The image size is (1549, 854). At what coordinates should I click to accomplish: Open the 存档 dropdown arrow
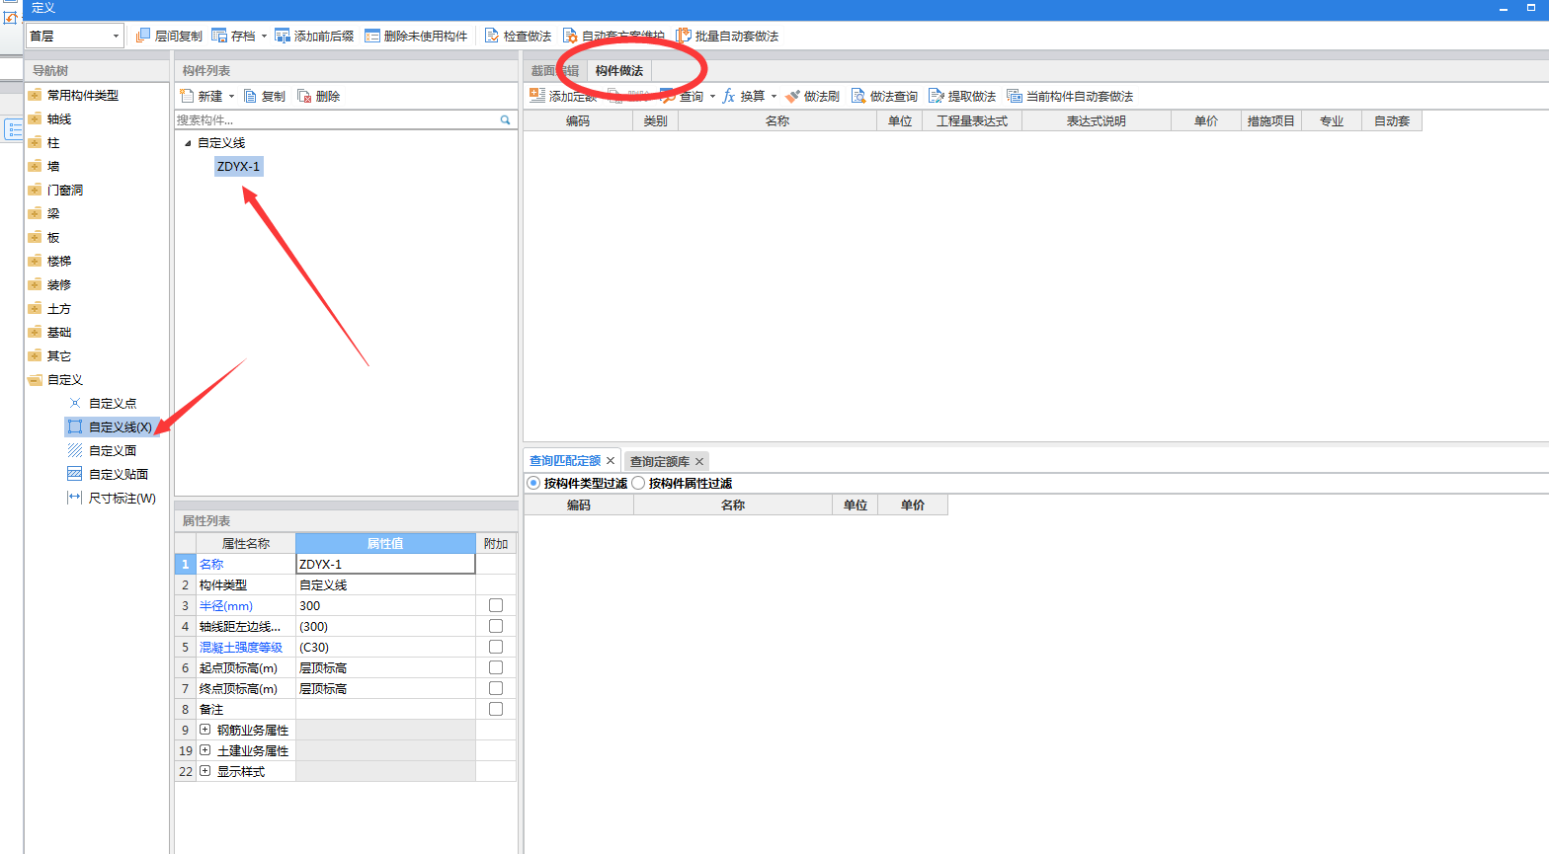click(x=264, y=37)
